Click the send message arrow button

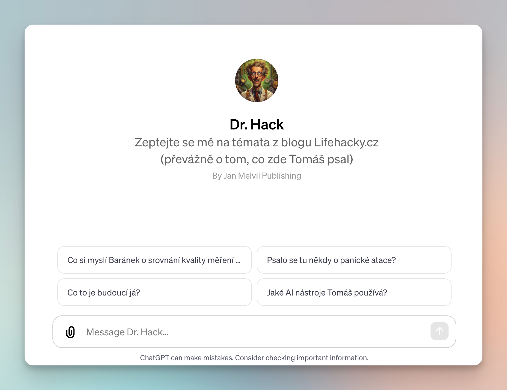(x=439, y=331)
